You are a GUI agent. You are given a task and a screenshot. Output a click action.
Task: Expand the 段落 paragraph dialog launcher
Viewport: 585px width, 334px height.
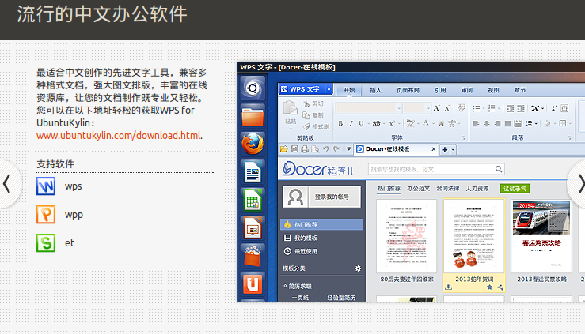(x=569, y=138)
